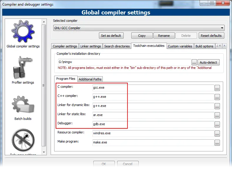Browse for the Debugger executable

217,124
